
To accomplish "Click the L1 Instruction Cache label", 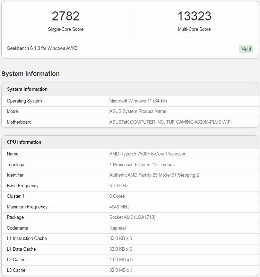I will pos(27,238).
